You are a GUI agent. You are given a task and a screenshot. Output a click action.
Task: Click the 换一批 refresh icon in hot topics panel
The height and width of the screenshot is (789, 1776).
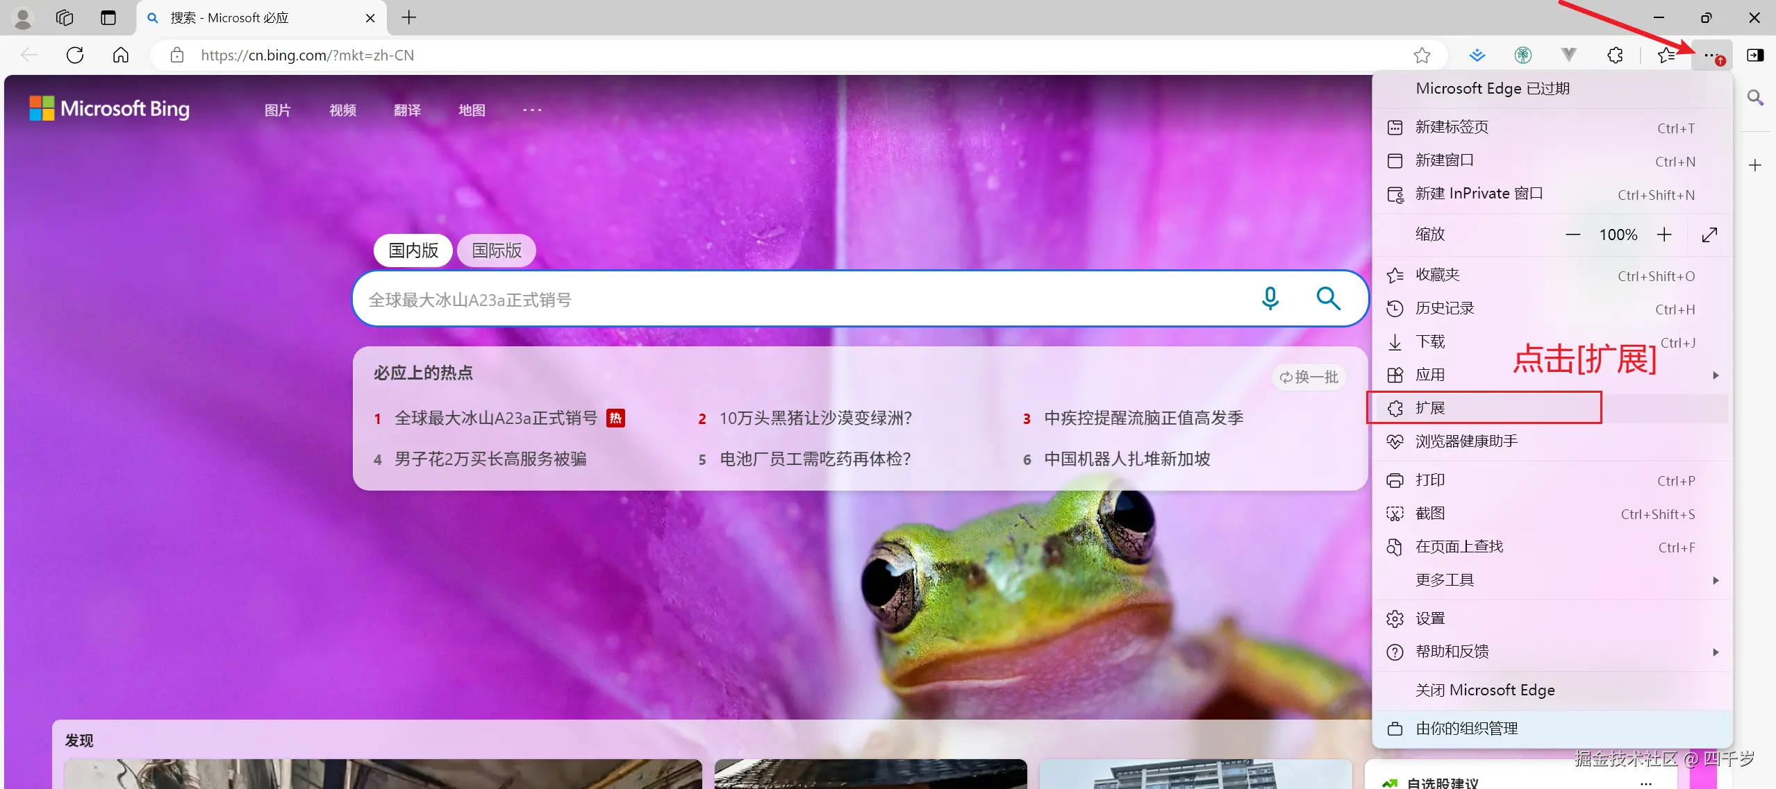point(1286,377)
